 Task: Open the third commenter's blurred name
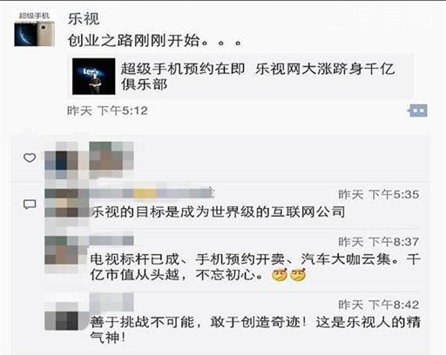pyautogui.click(x=111, y=302)
